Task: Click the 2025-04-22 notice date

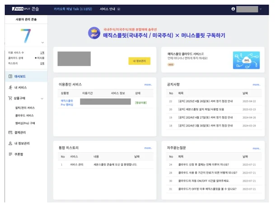Action: (249, 101)
